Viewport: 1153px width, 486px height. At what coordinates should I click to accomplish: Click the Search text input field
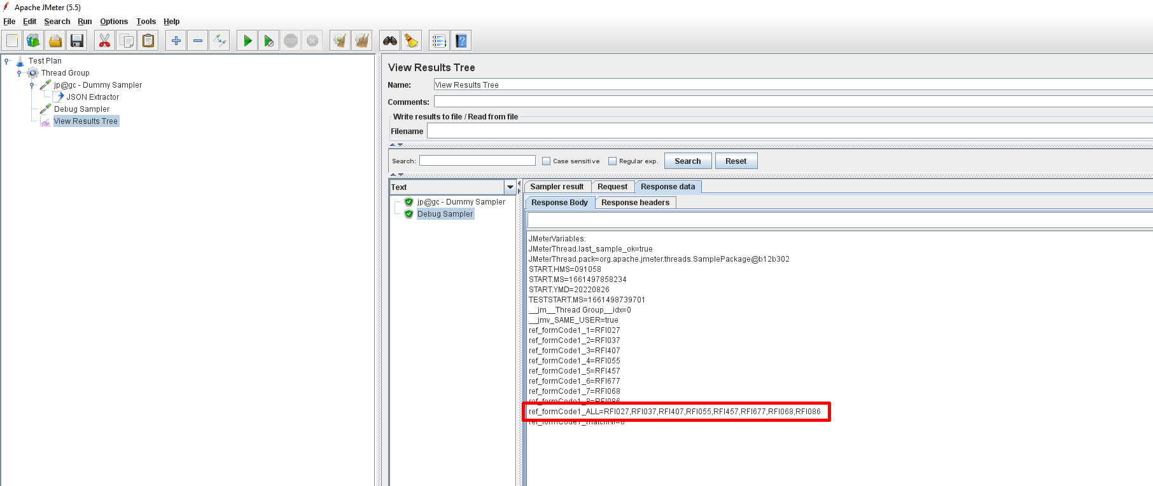(x=477, y=161)
